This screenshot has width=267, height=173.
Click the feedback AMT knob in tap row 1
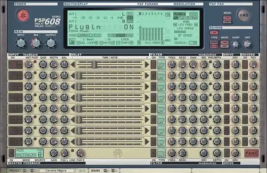[28, 64]
